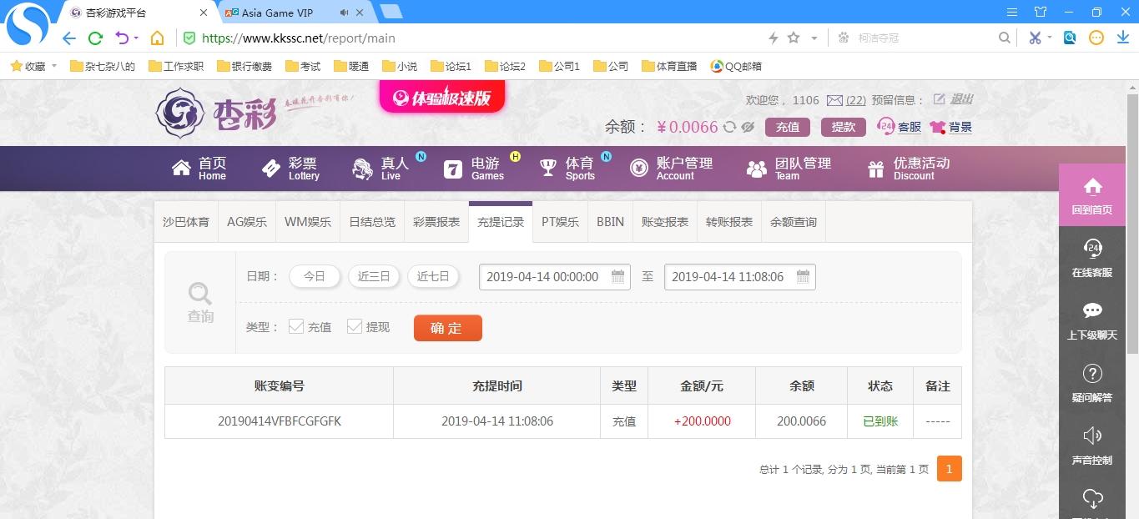
Task: Open 客服 24-hour support icon
Action: click(886, 126)
